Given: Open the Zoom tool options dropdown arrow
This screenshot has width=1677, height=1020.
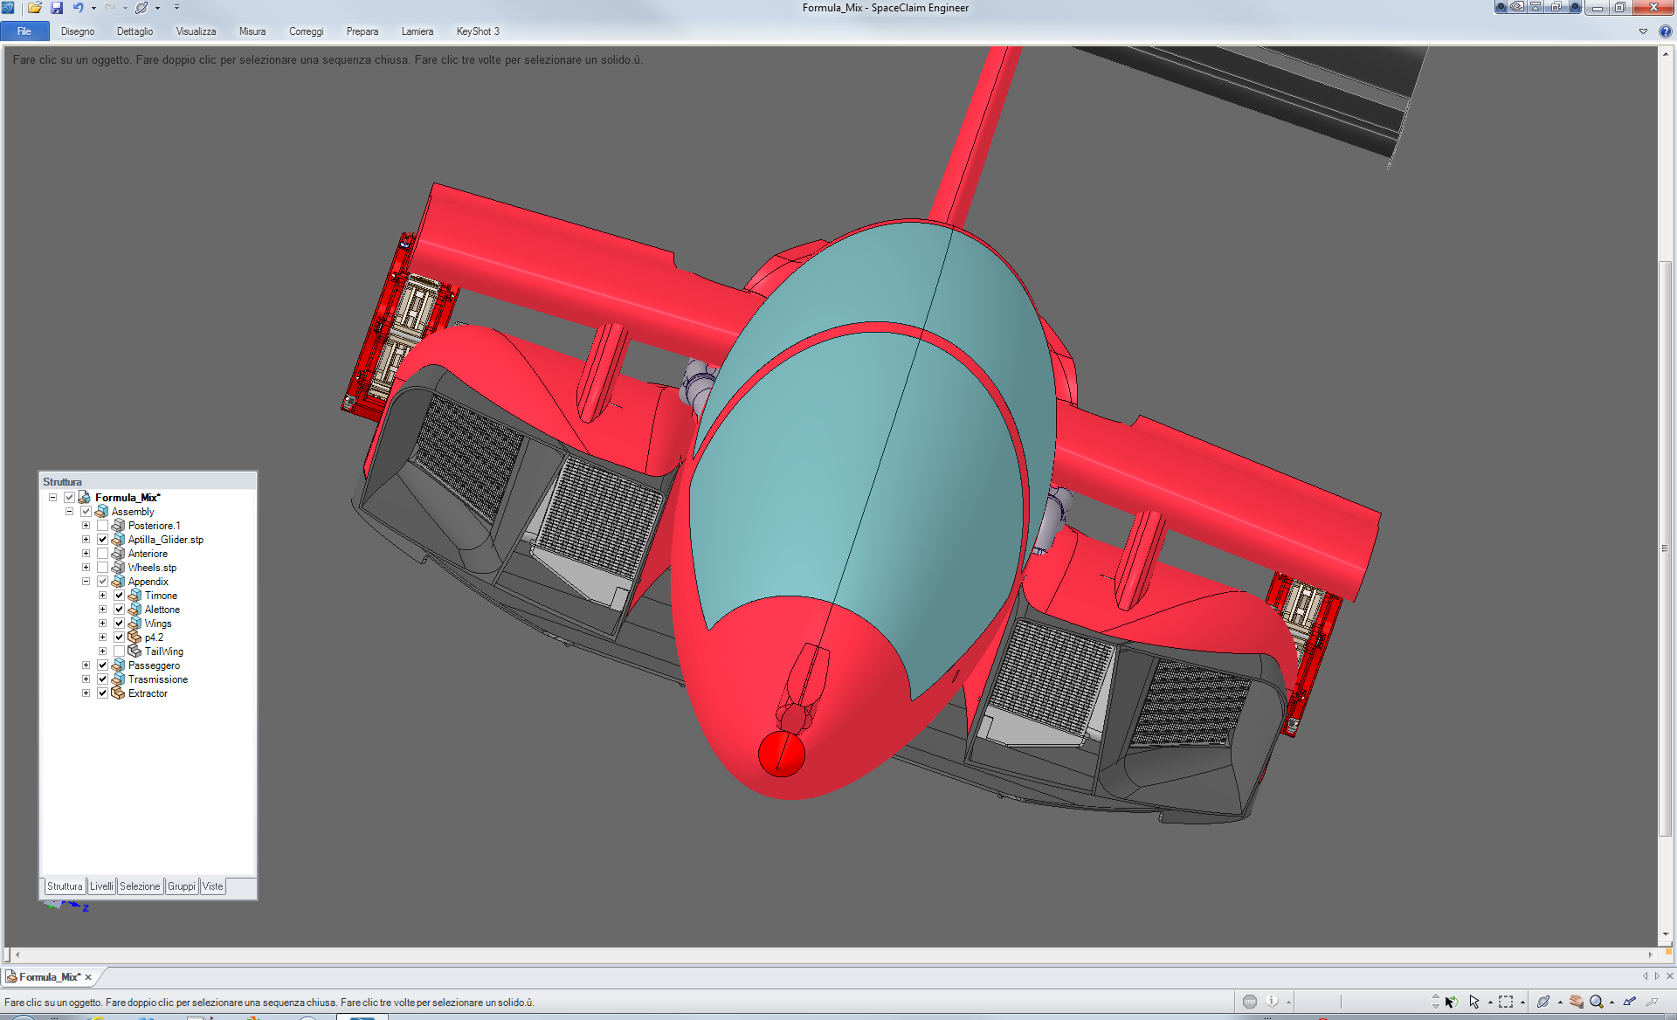Looking at the screenshot, I should click(1611, 1003).
